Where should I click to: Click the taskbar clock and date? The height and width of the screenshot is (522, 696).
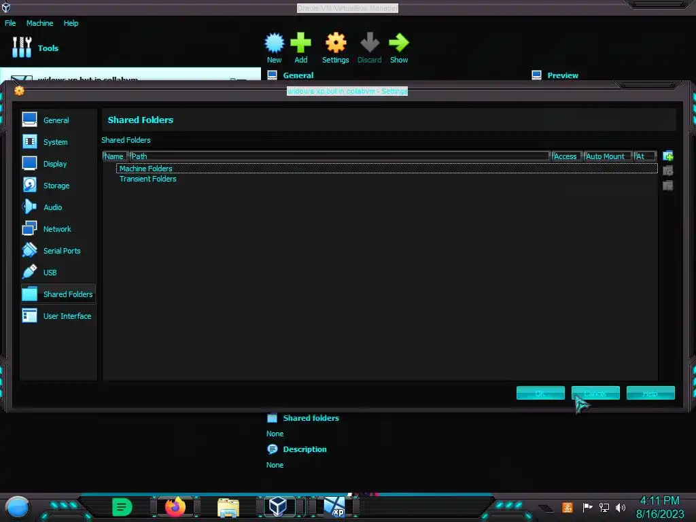click(x=660, y=507)
